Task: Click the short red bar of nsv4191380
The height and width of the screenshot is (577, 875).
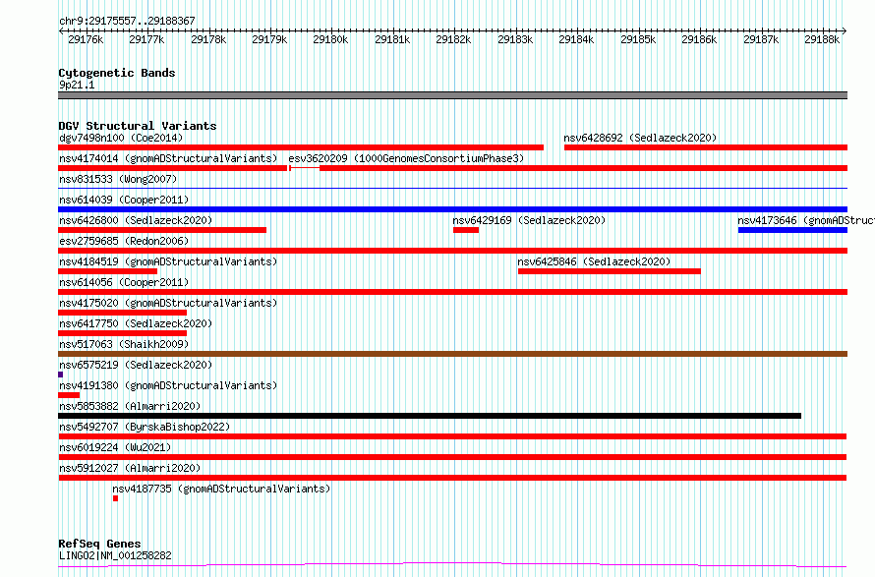Action: pyautogui.click(x=69, y=395)
